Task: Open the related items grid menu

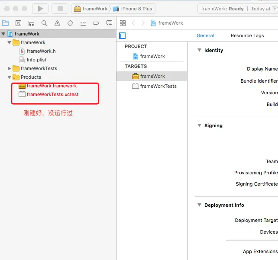Action: (x=123, y=23)
